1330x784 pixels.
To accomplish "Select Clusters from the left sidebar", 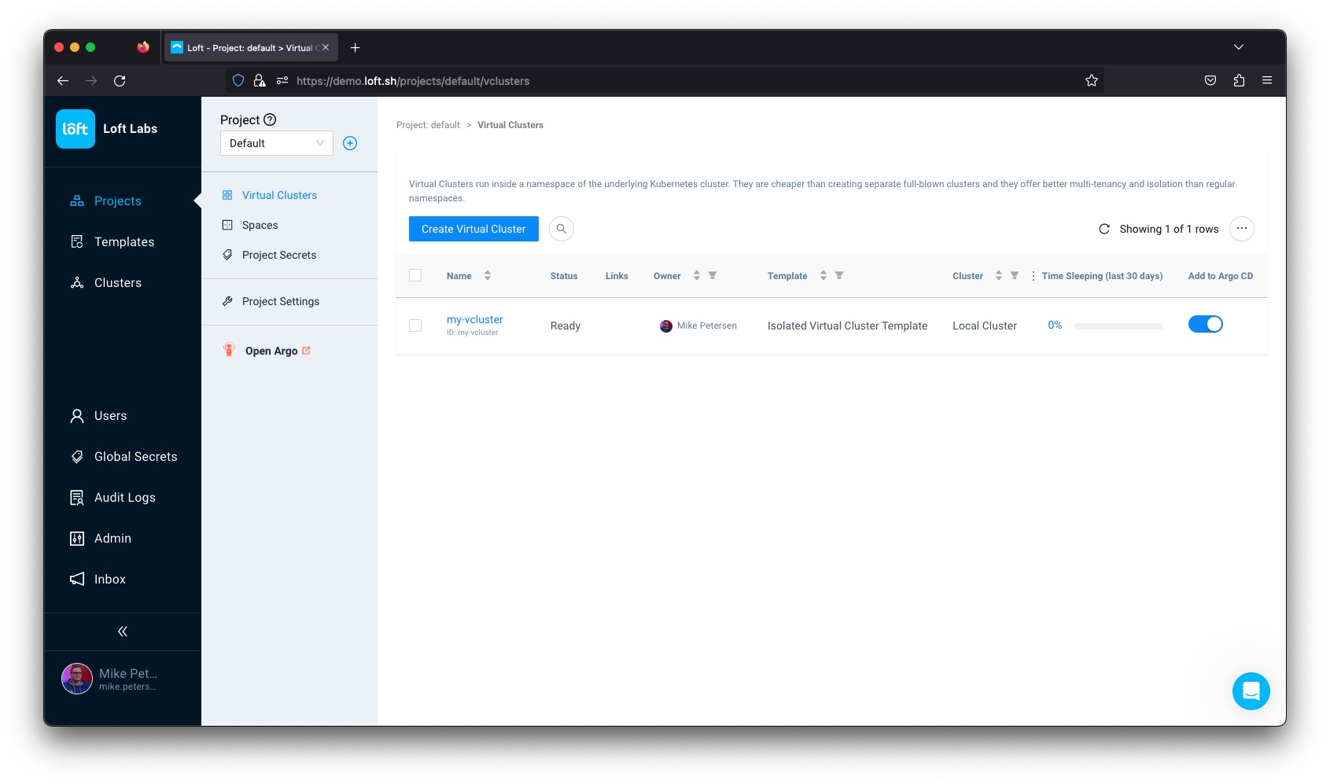I will [x=117, y=282].
